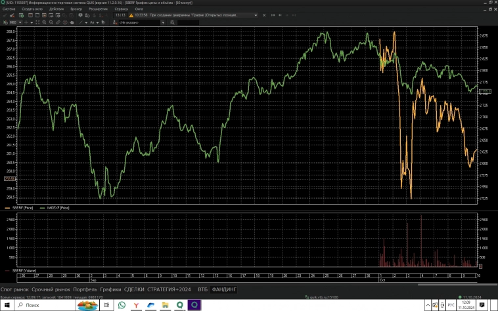Open the Брокер menu
This screenshot has height=311, width=498.
click(76, 9)
